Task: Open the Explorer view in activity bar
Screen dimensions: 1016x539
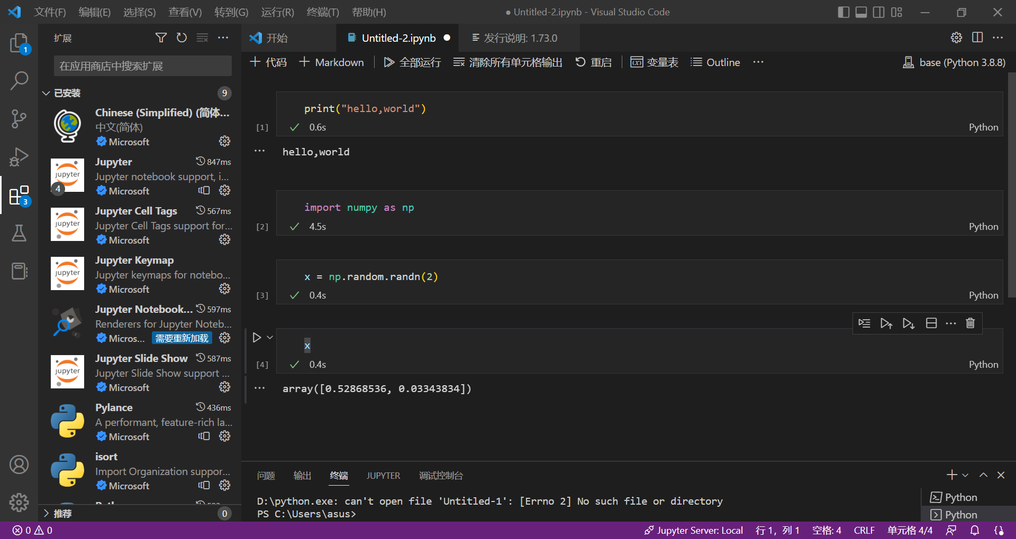Action: 19,43
